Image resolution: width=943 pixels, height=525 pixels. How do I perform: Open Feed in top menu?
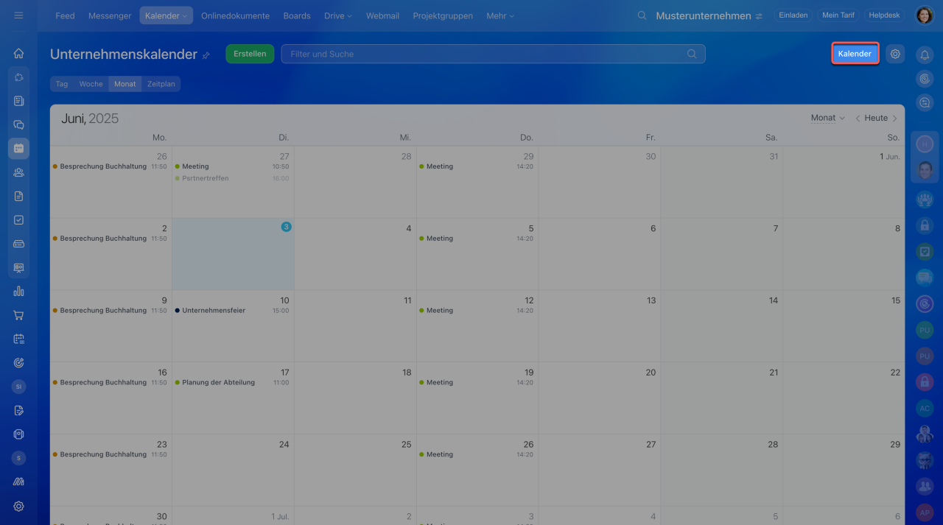(65, 15)
